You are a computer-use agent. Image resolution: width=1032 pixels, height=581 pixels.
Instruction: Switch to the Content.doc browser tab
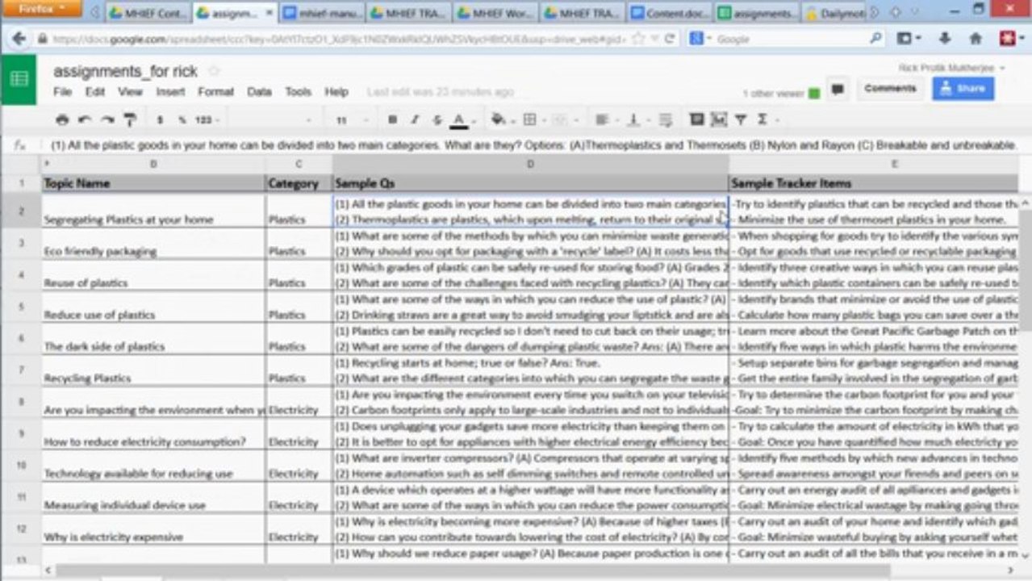click(669, 13)
